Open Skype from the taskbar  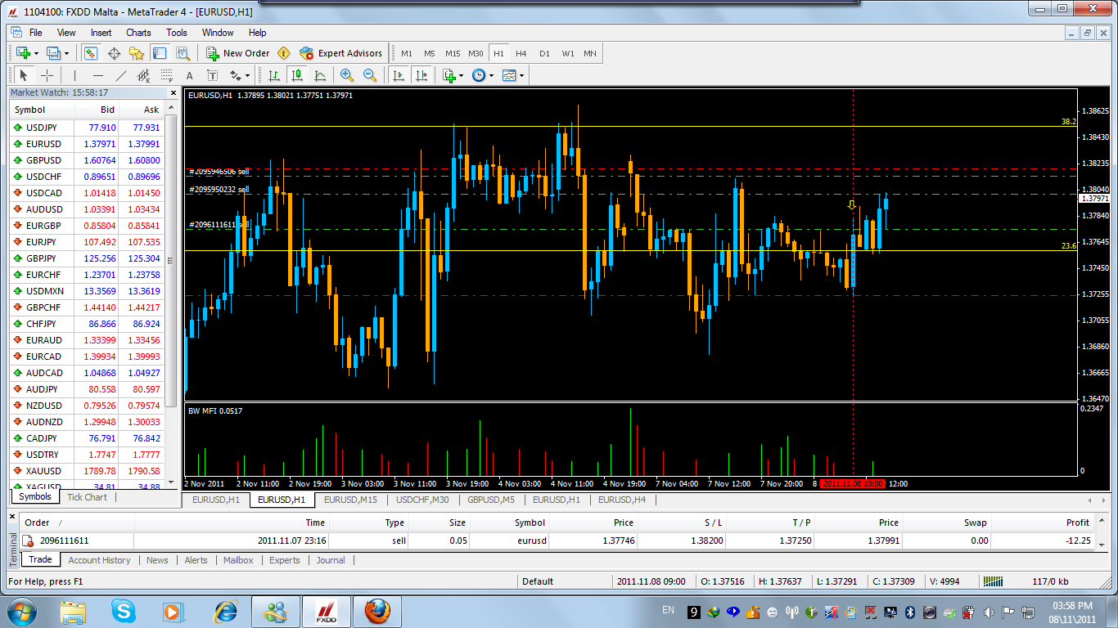[125, 611]
